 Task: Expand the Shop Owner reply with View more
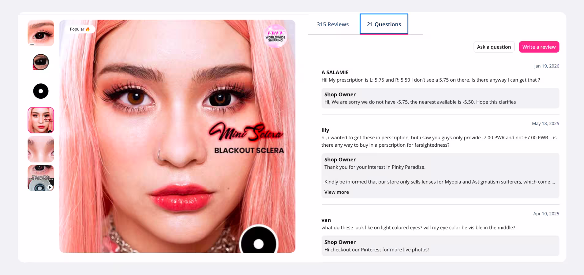click(336, 192)
